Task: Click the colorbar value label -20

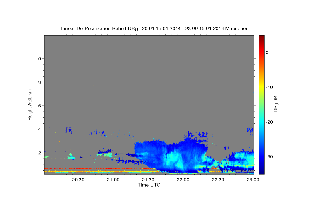Action: [270, 122]
